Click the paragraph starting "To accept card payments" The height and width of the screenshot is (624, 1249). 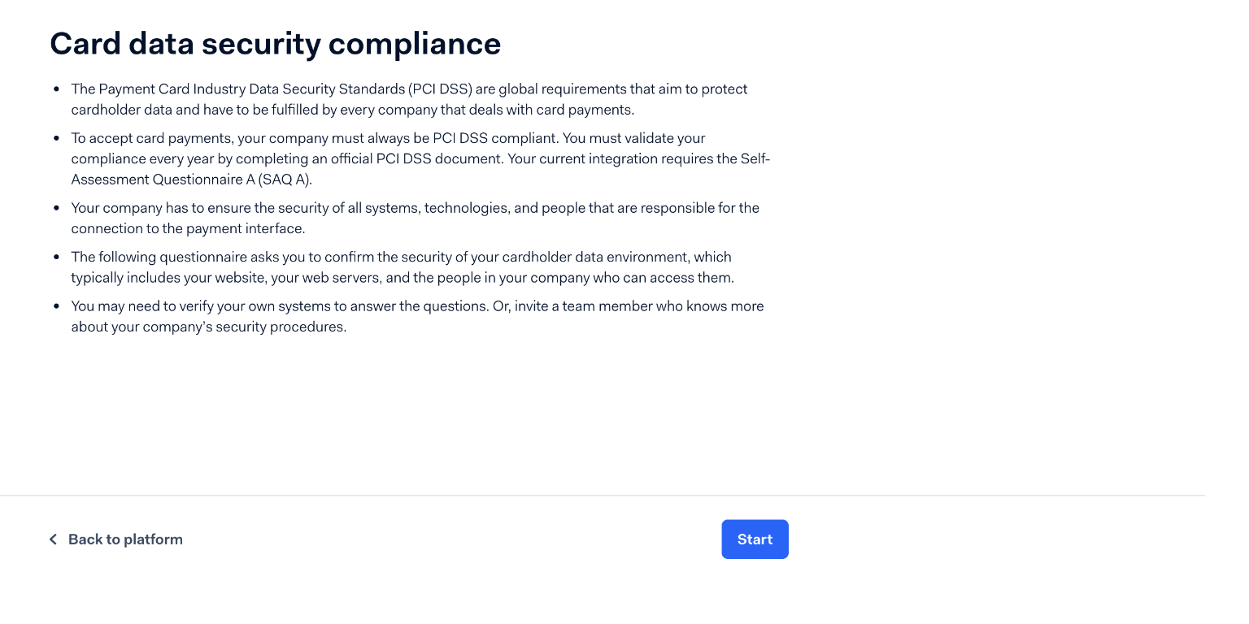420,158
